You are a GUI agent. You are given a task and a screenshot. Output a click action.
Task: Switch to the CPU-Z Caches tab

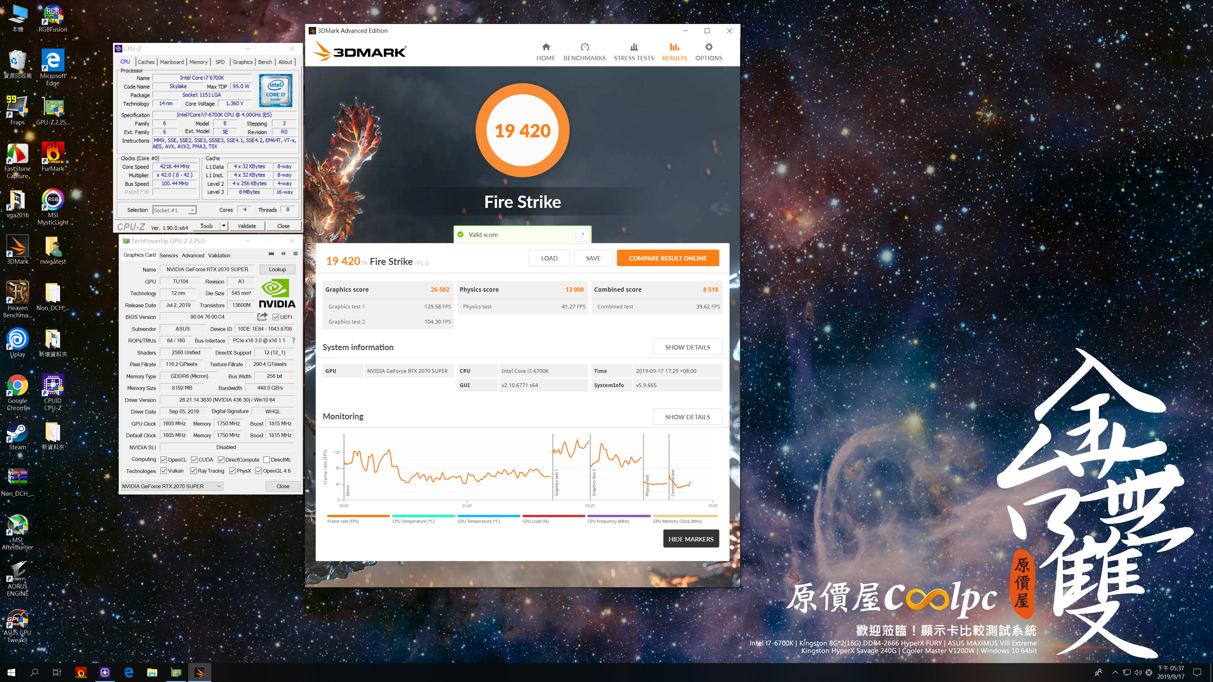pyautogui.click(x=146, y=62)
